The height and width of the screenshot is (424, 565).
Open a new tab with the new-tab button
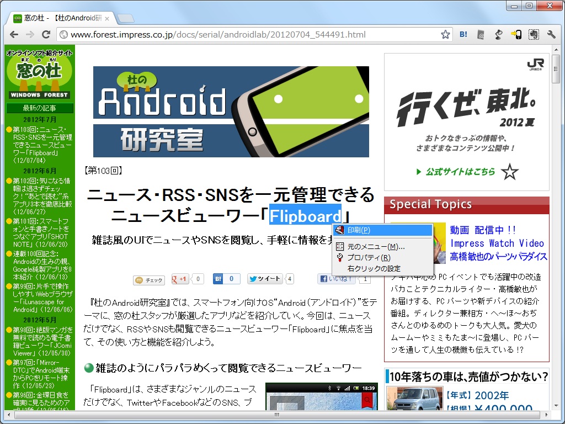[125, 18]
